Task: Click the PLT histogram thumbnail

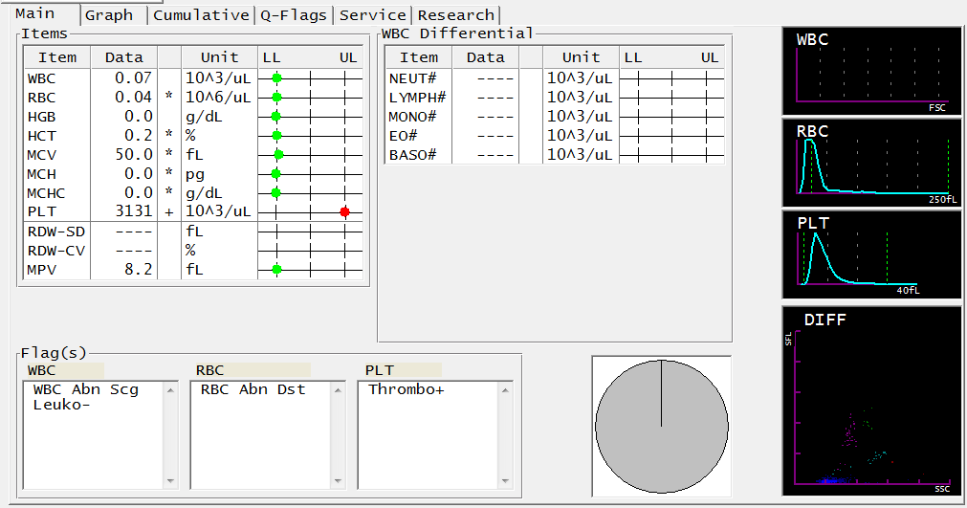Action: [871, 254]
